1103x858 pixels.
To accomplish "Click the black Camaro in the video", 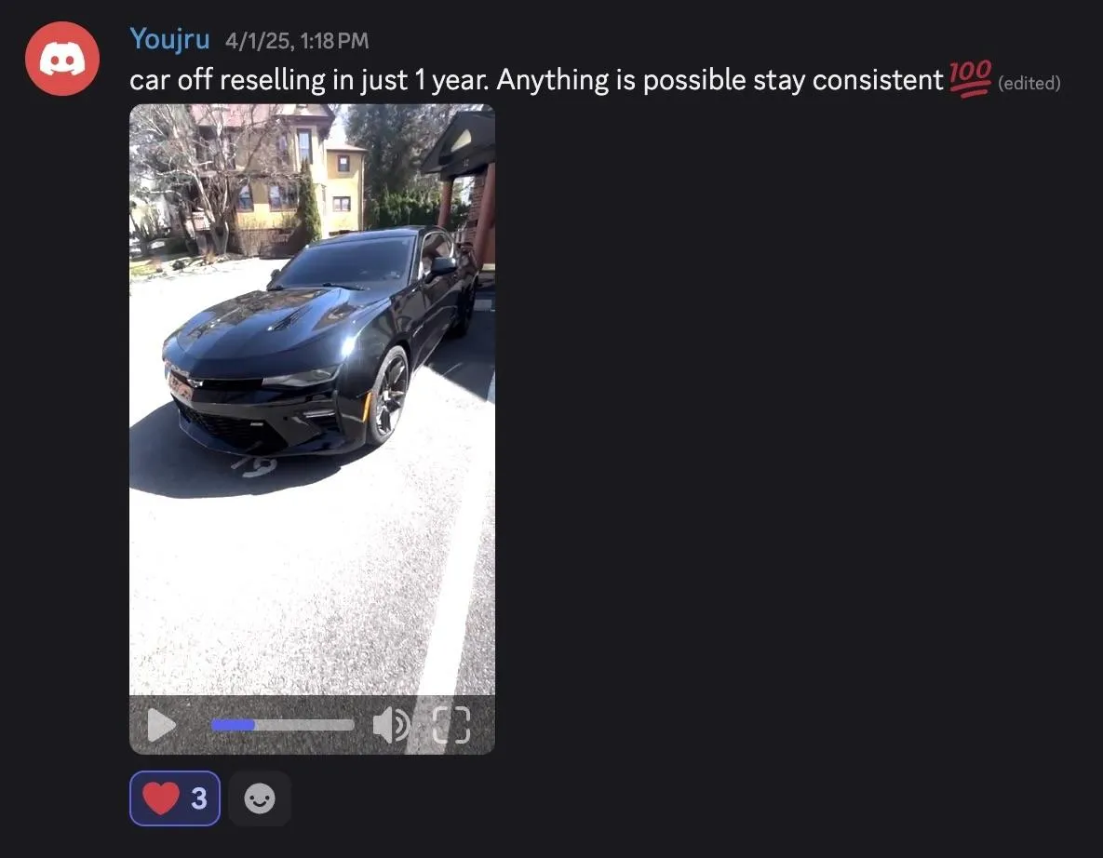I will 320,342.
